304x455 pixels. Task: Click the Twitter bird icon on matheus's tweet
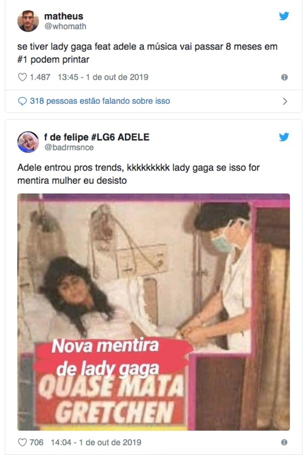[284, 16]
